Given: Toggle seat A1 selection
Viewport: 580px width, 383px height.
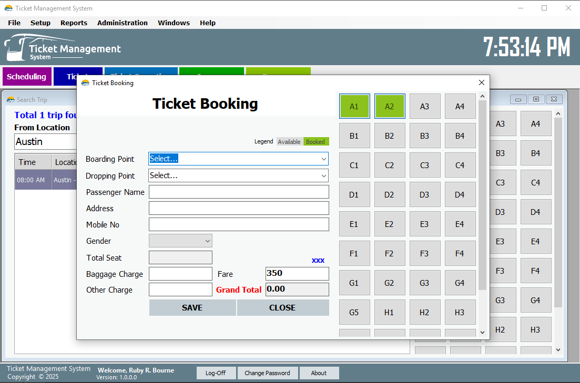Looking at the screenshot, I should 354,106.
